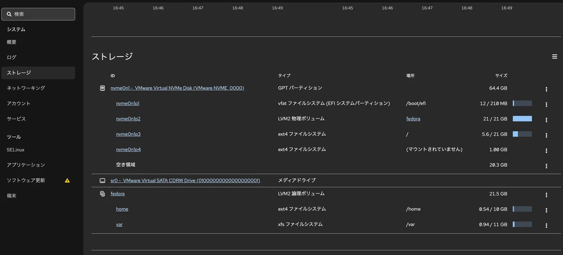Click the NVMe disk drive icon

click(102, 88)
